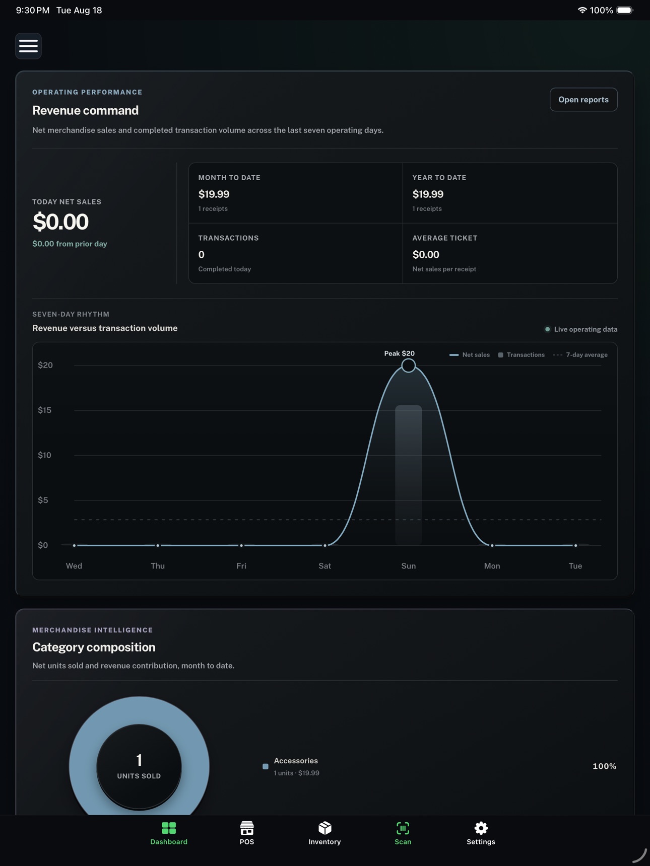Click the Mon chart data point

click(x=492, y=545)
